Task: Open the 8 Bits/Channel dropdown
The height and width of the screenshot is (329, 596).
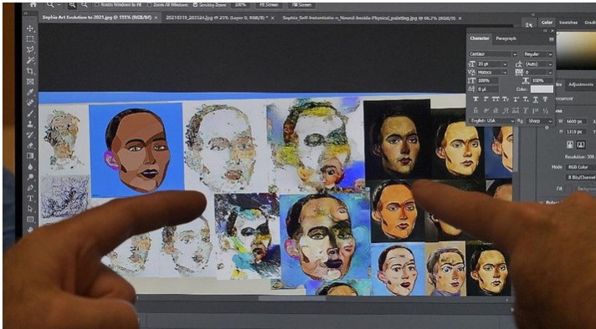Action: click(580, 177)
